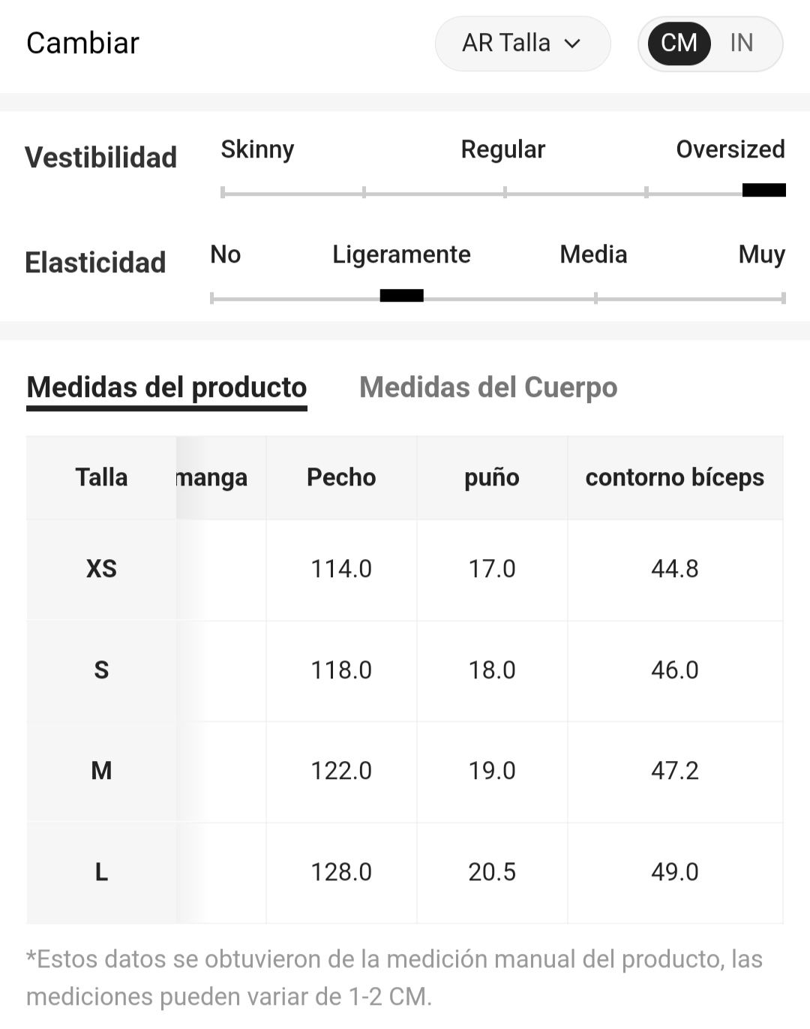Select the XS size row
This screenshot has height=1029, width=810.
click(404, 569)
